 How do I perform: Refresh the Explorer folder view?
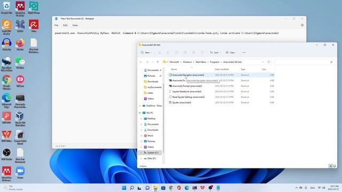[x=269, y=62]
